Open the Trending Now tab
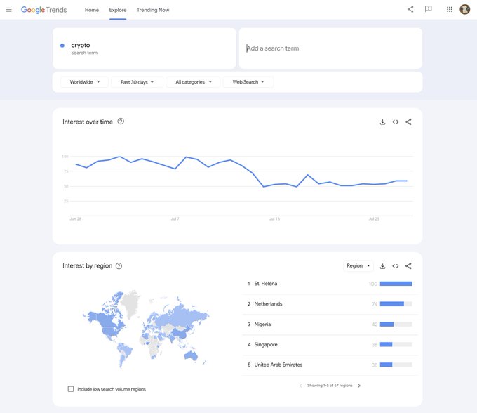Screen dimensions: 477x413 (153, 10)
